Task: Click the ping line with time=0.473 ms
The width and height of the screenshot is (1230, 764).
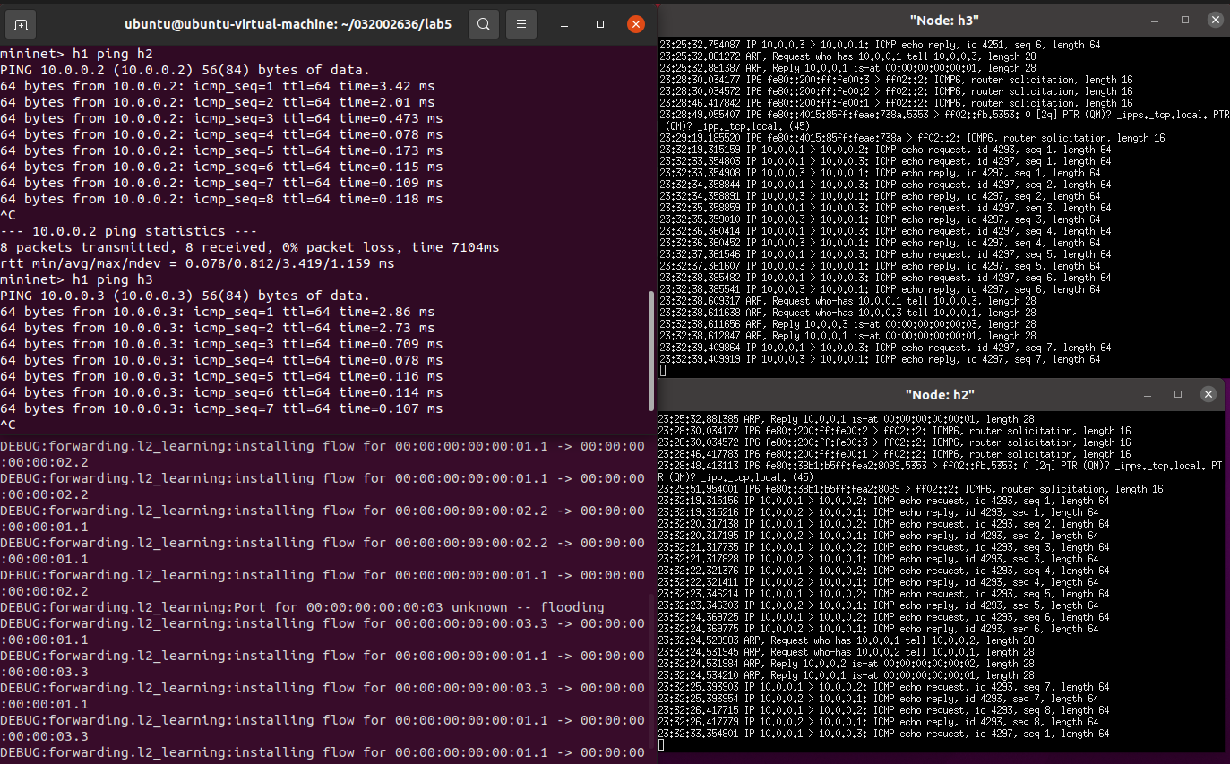Action: click(x=221, y=118)
